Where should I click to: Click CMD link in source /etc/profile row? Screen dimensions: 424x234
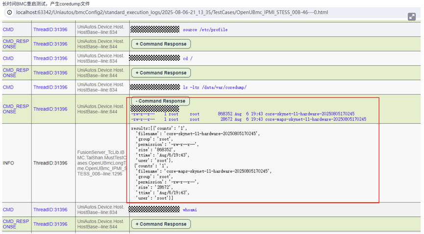click(8, 30)
